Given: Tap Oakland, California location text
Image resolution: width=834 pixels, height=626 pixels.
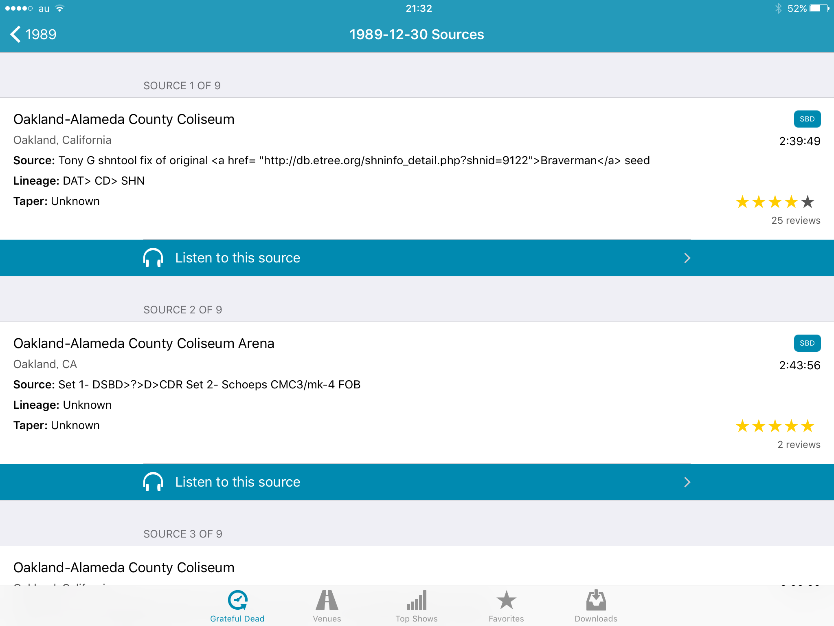Looking at the screenshot, I should 62,140.
